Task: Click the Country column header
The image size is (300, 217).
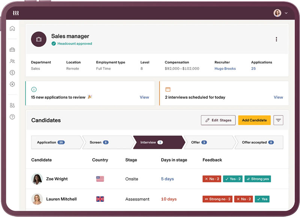Action: [x=100, y=160]
